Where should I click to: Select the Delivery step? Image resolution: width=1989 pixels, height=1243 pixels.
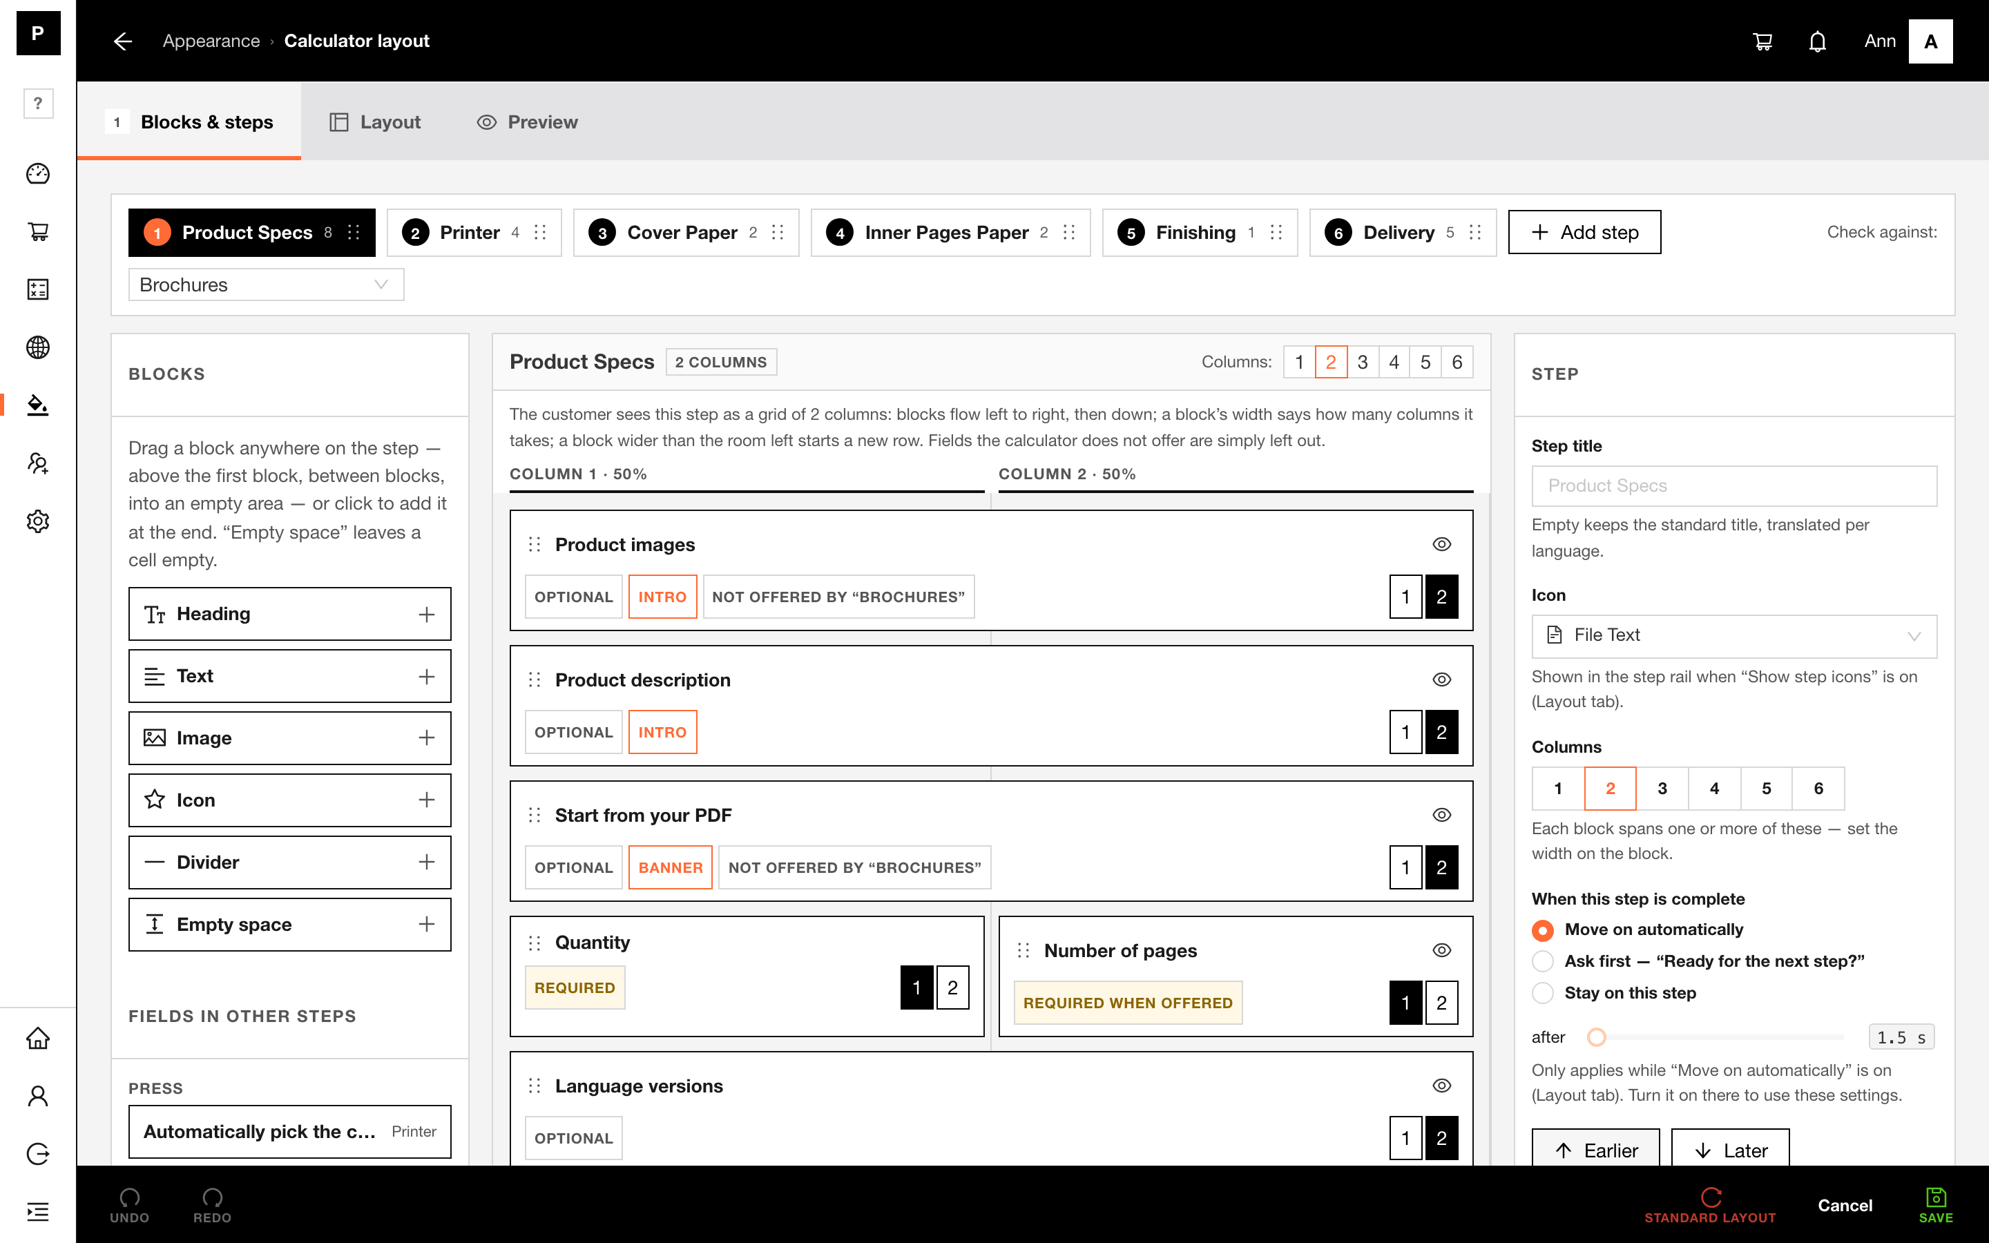pos(1402,233)
